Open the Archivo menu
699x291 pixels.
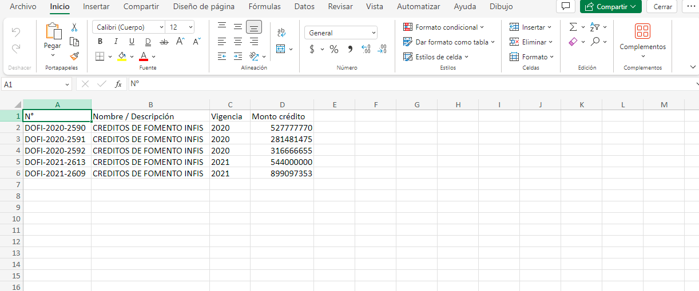(23, 7)
